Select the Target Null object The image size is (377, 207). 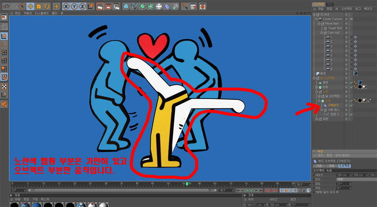point(335,28)
